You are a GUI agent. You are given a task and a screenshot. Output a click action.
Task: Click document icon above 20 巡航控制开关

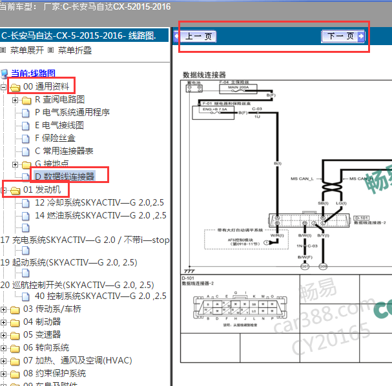[25, 273]
